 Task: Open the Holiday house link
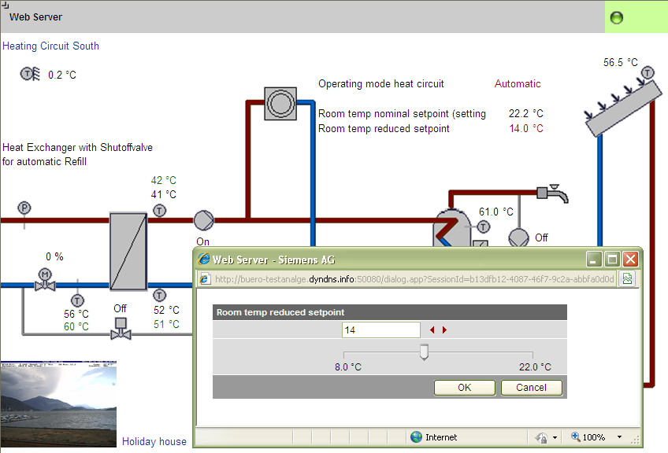pyautogui.click(x=154, y=441)
